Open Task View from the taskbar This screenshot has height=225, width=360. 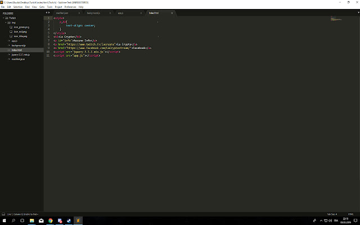pyautogui.click(x=21, y=221)
